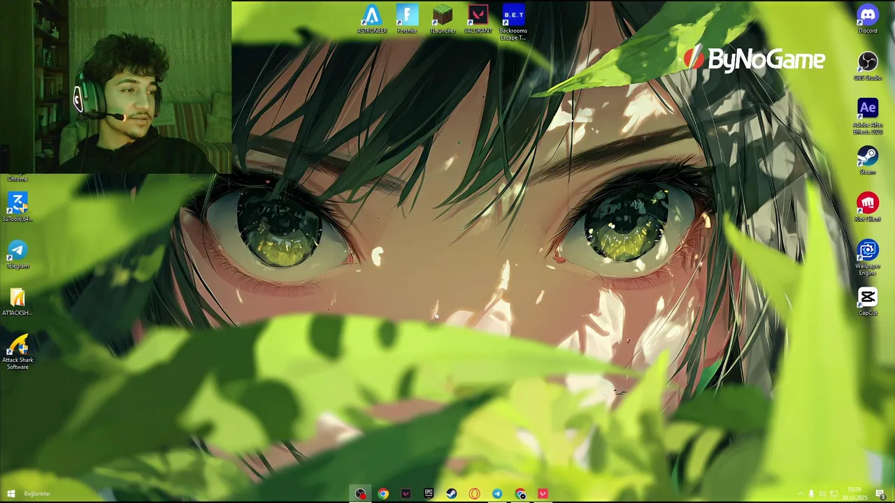Open the dark VALORANT taskbar icon
The image size is (895, 503).
coord(406,494)
